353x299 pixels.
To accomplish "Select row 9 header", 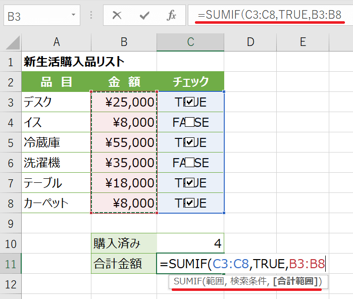I will coord(10,223).
